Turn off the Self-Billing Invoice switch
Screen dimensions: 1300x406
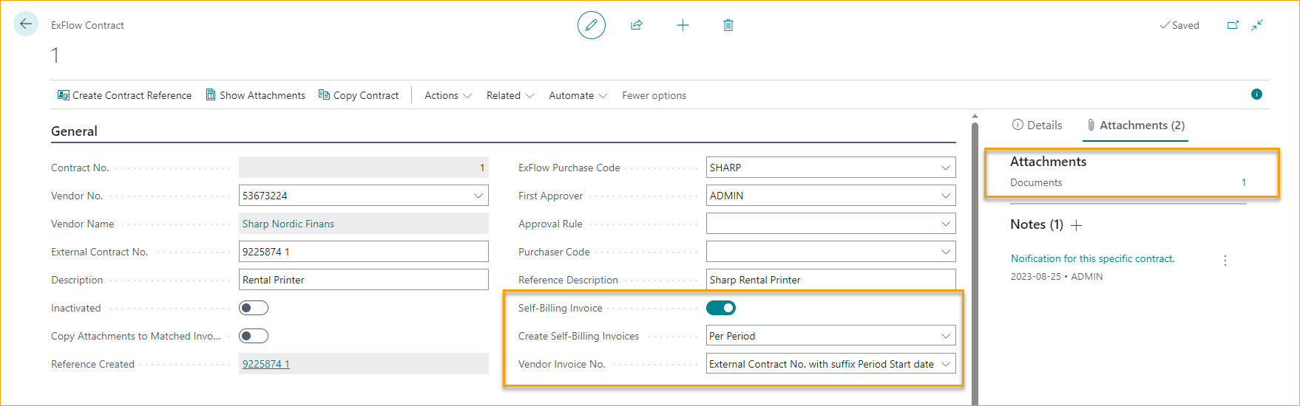pos(721,308)
